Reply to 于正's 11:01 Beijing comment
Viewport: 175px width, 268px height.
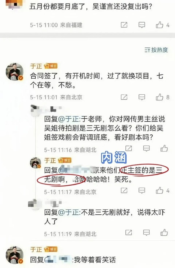[x=142, y=97]
